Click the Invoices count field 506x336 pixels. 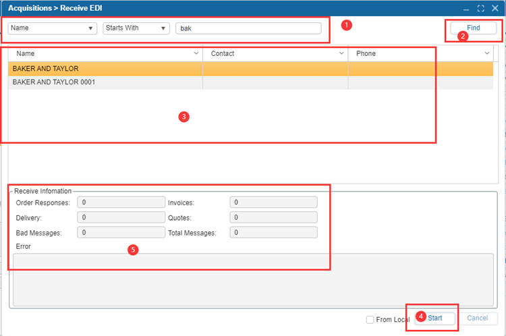point(273,202)
